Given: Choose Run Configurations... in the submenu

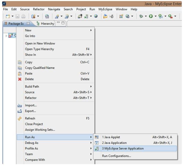Looking at the screenshot, I should (x=116, y=156).
